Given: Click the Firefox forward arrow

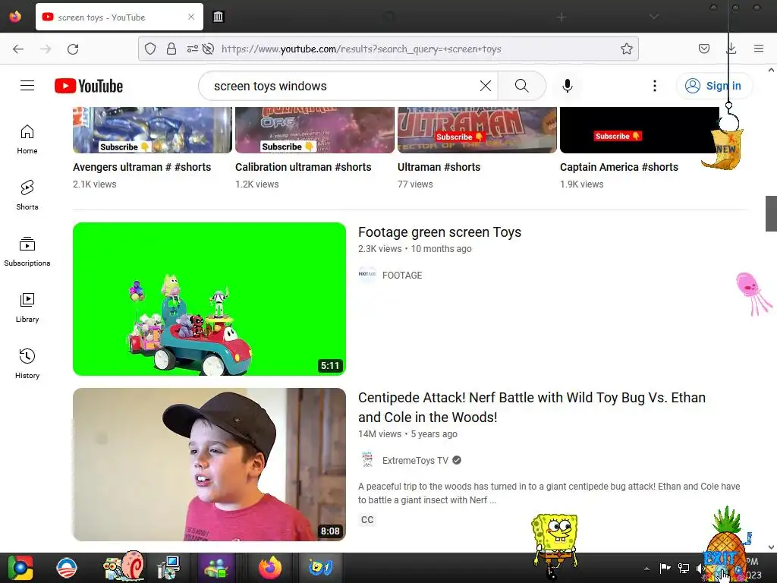Looking at the screenshot, I should point(46,49).
